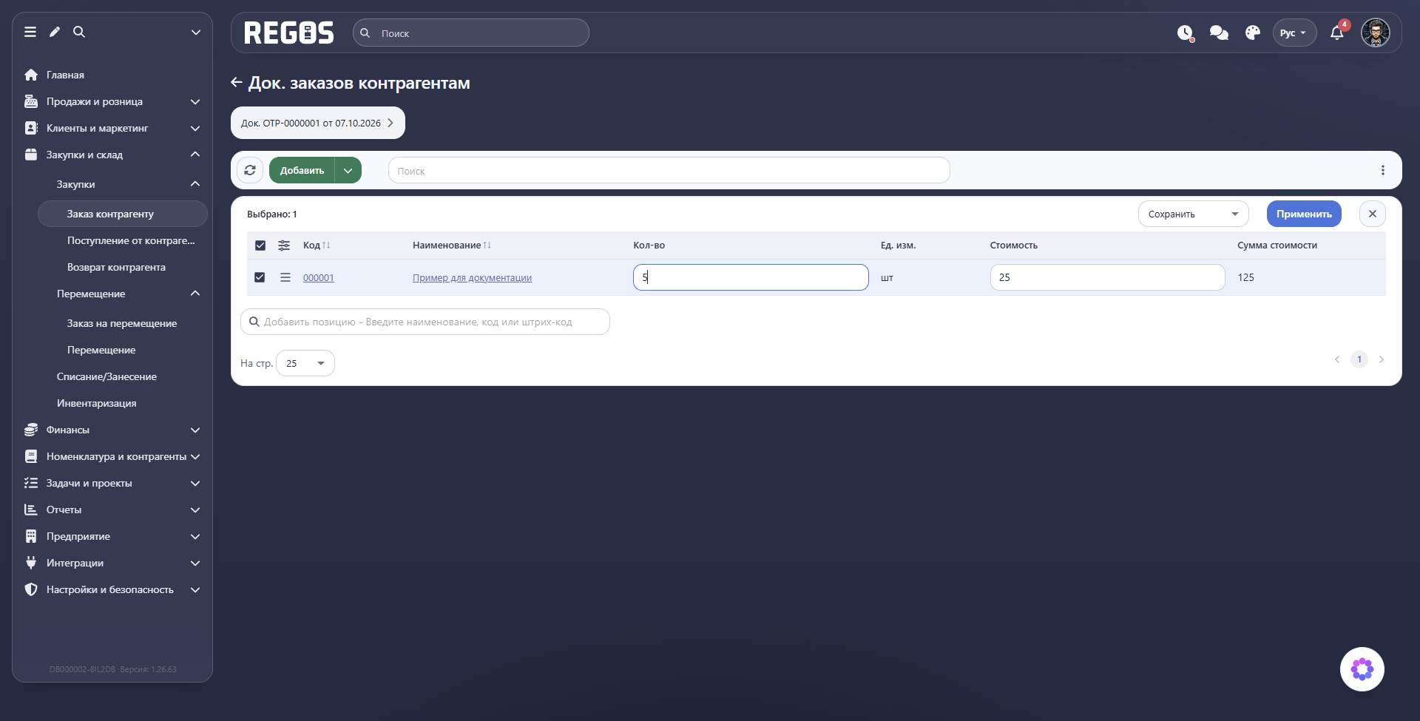
Task: Open the Рус language selector
Action: pyautogui.click(x=1294, y=33)
